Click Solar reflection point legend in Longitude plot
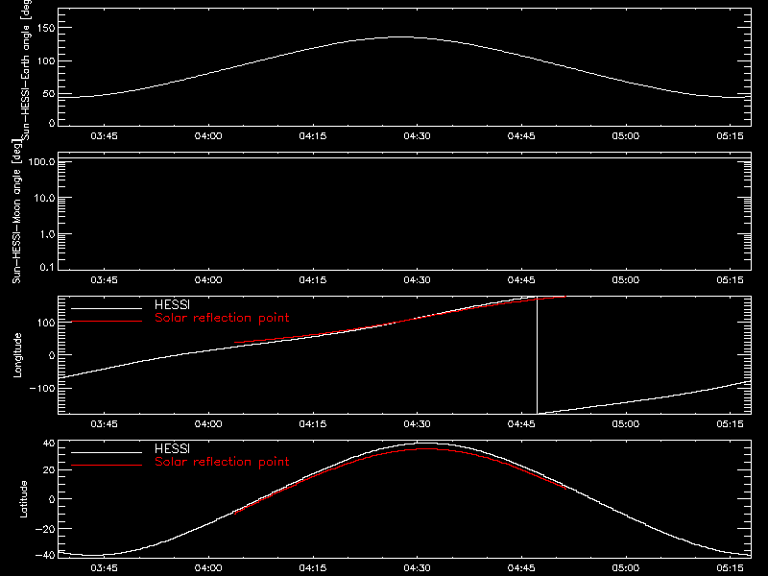 coord(222,318)
